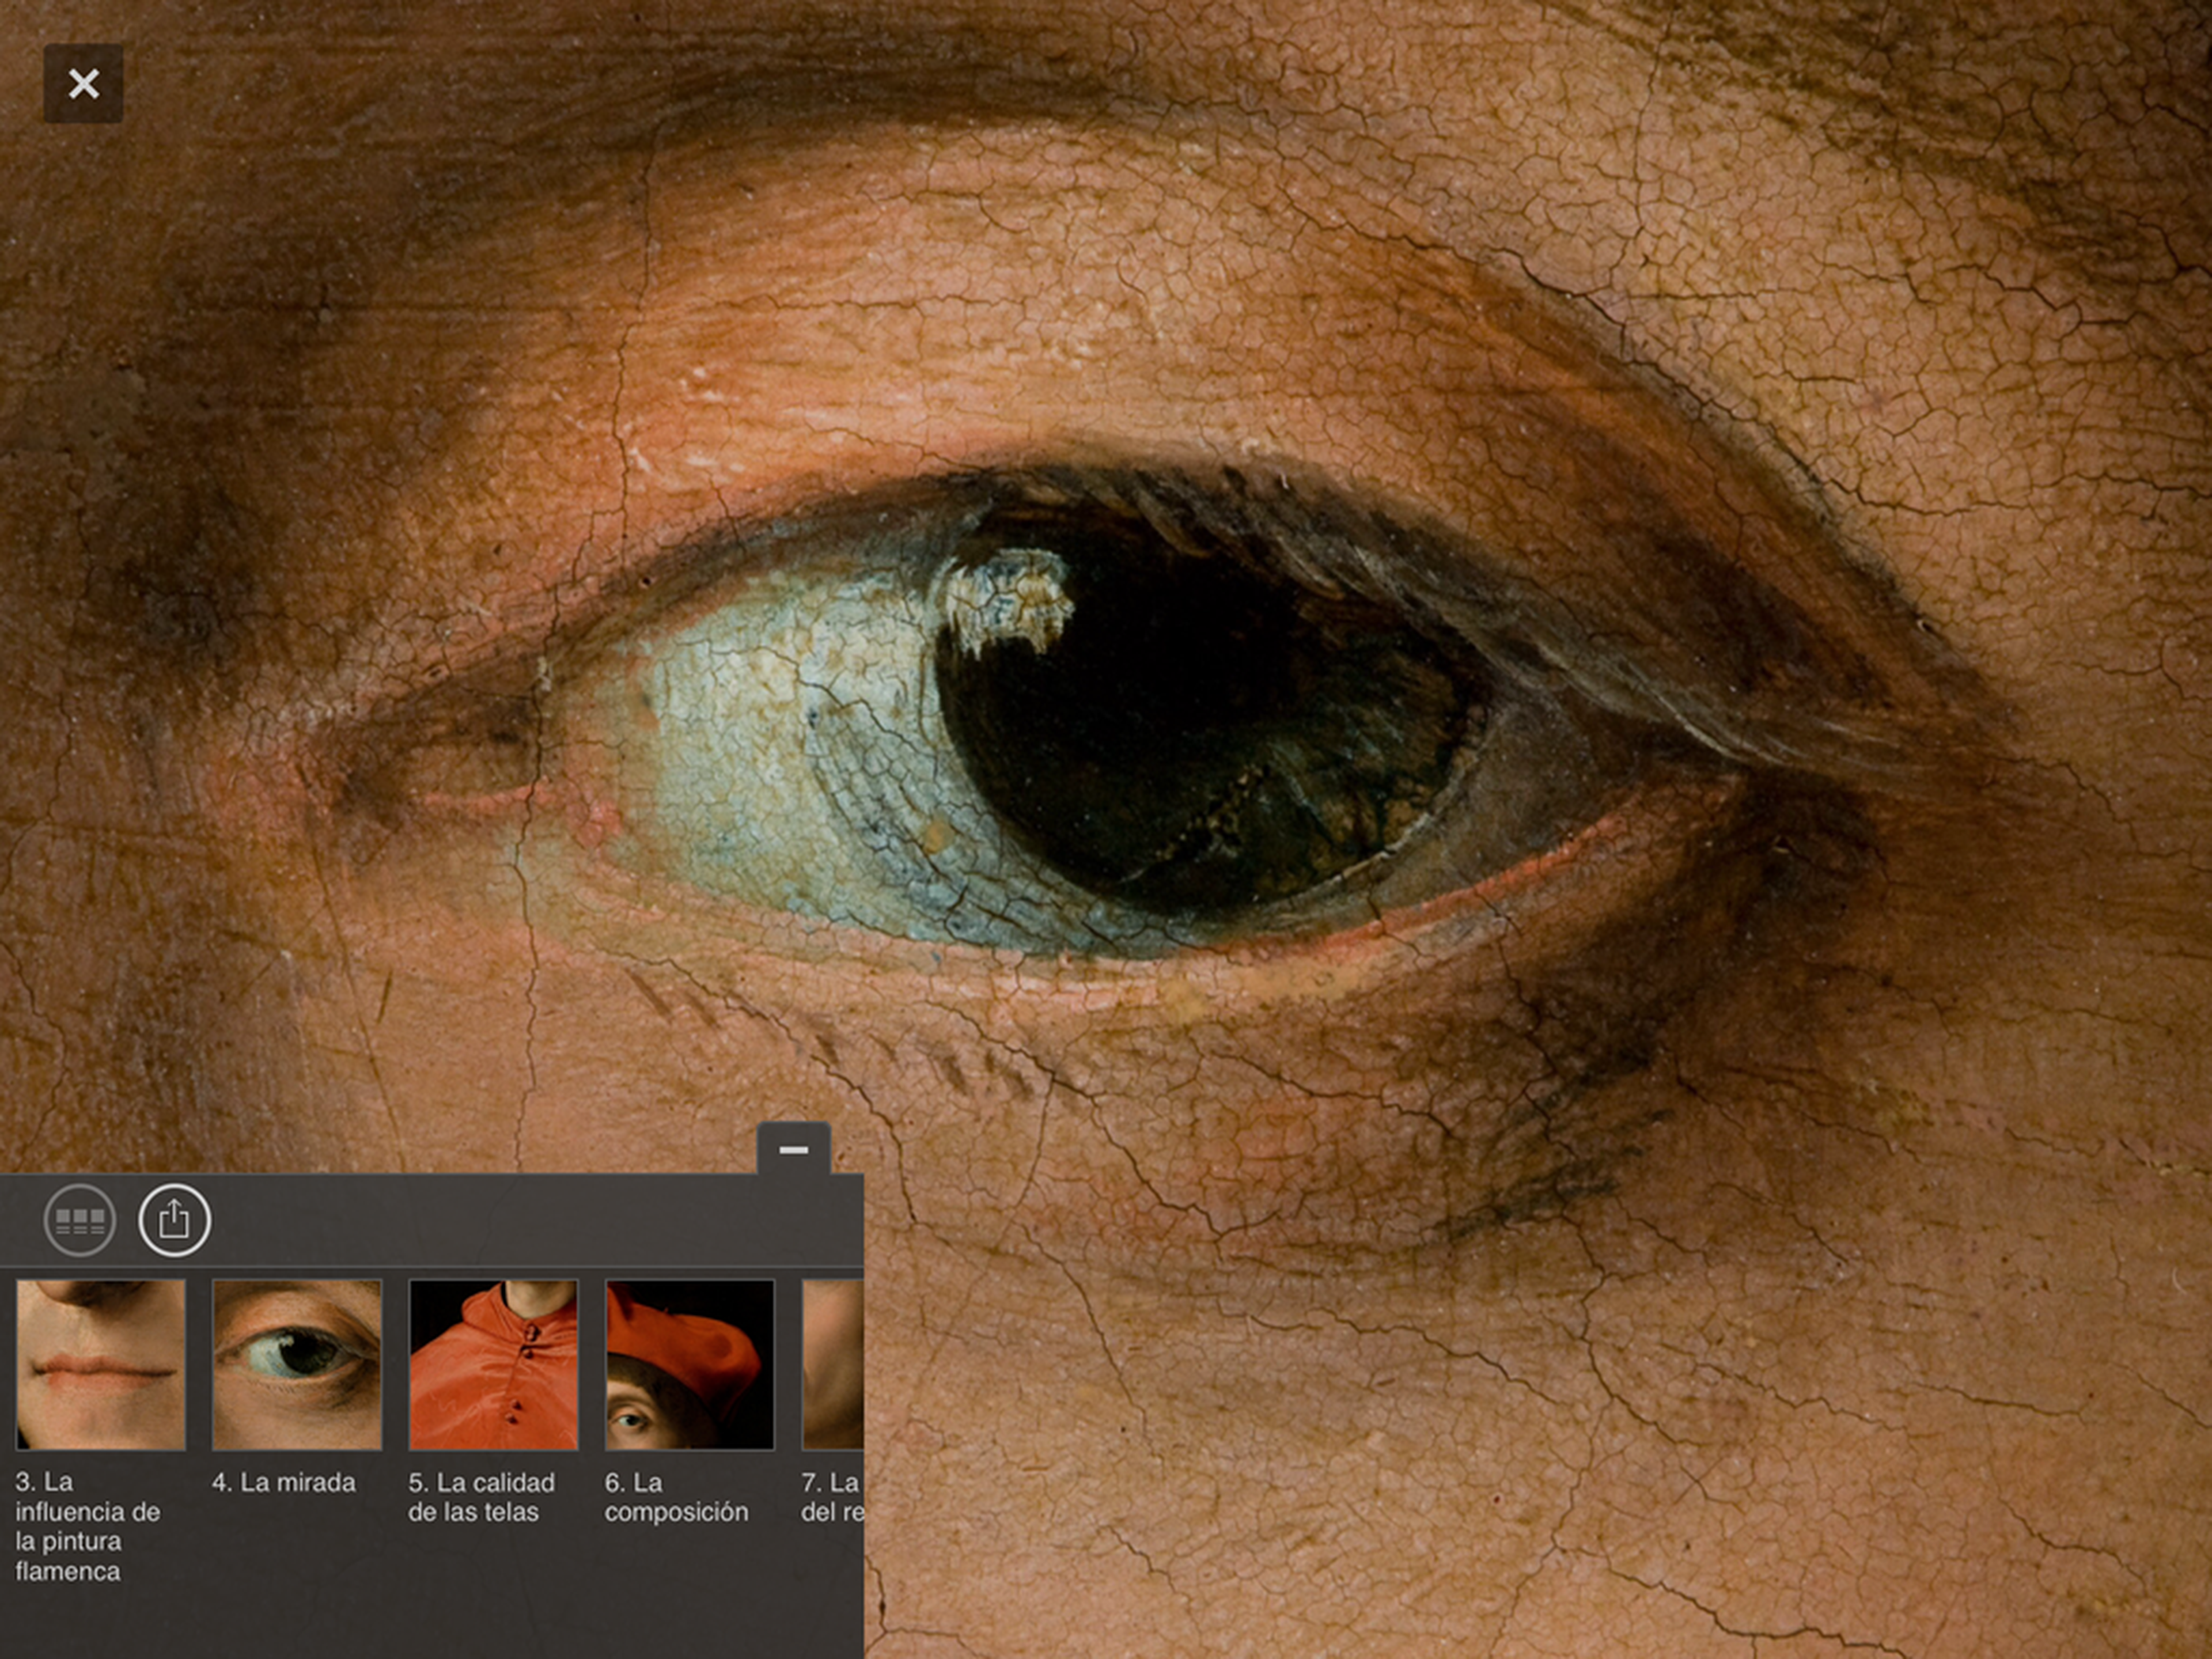Open the grid view of all details
Screen dimensions: 2212x1659
[x=80, y=1220]
